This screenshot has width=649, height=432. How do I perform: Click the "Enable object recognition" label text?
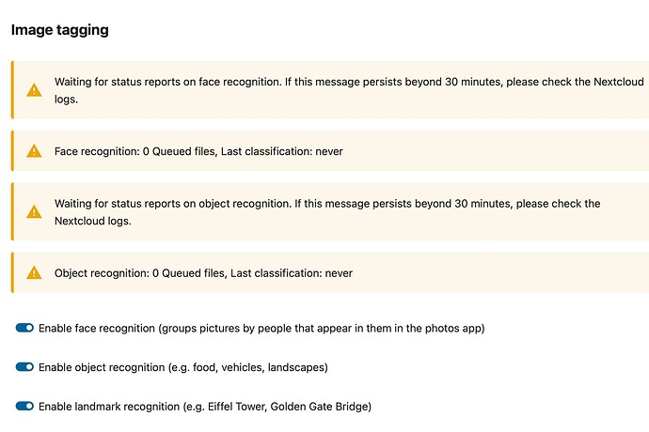coord(102,368)
